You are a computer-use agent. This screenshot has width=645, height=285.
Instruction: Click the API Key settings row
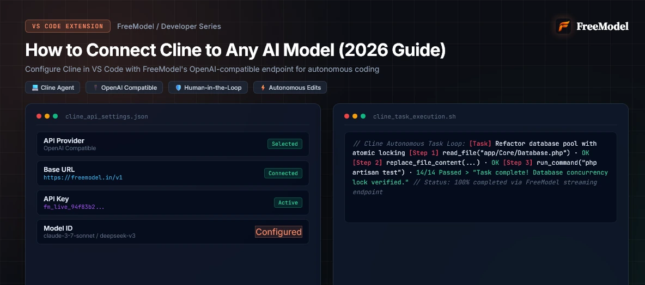click(173, 202)
